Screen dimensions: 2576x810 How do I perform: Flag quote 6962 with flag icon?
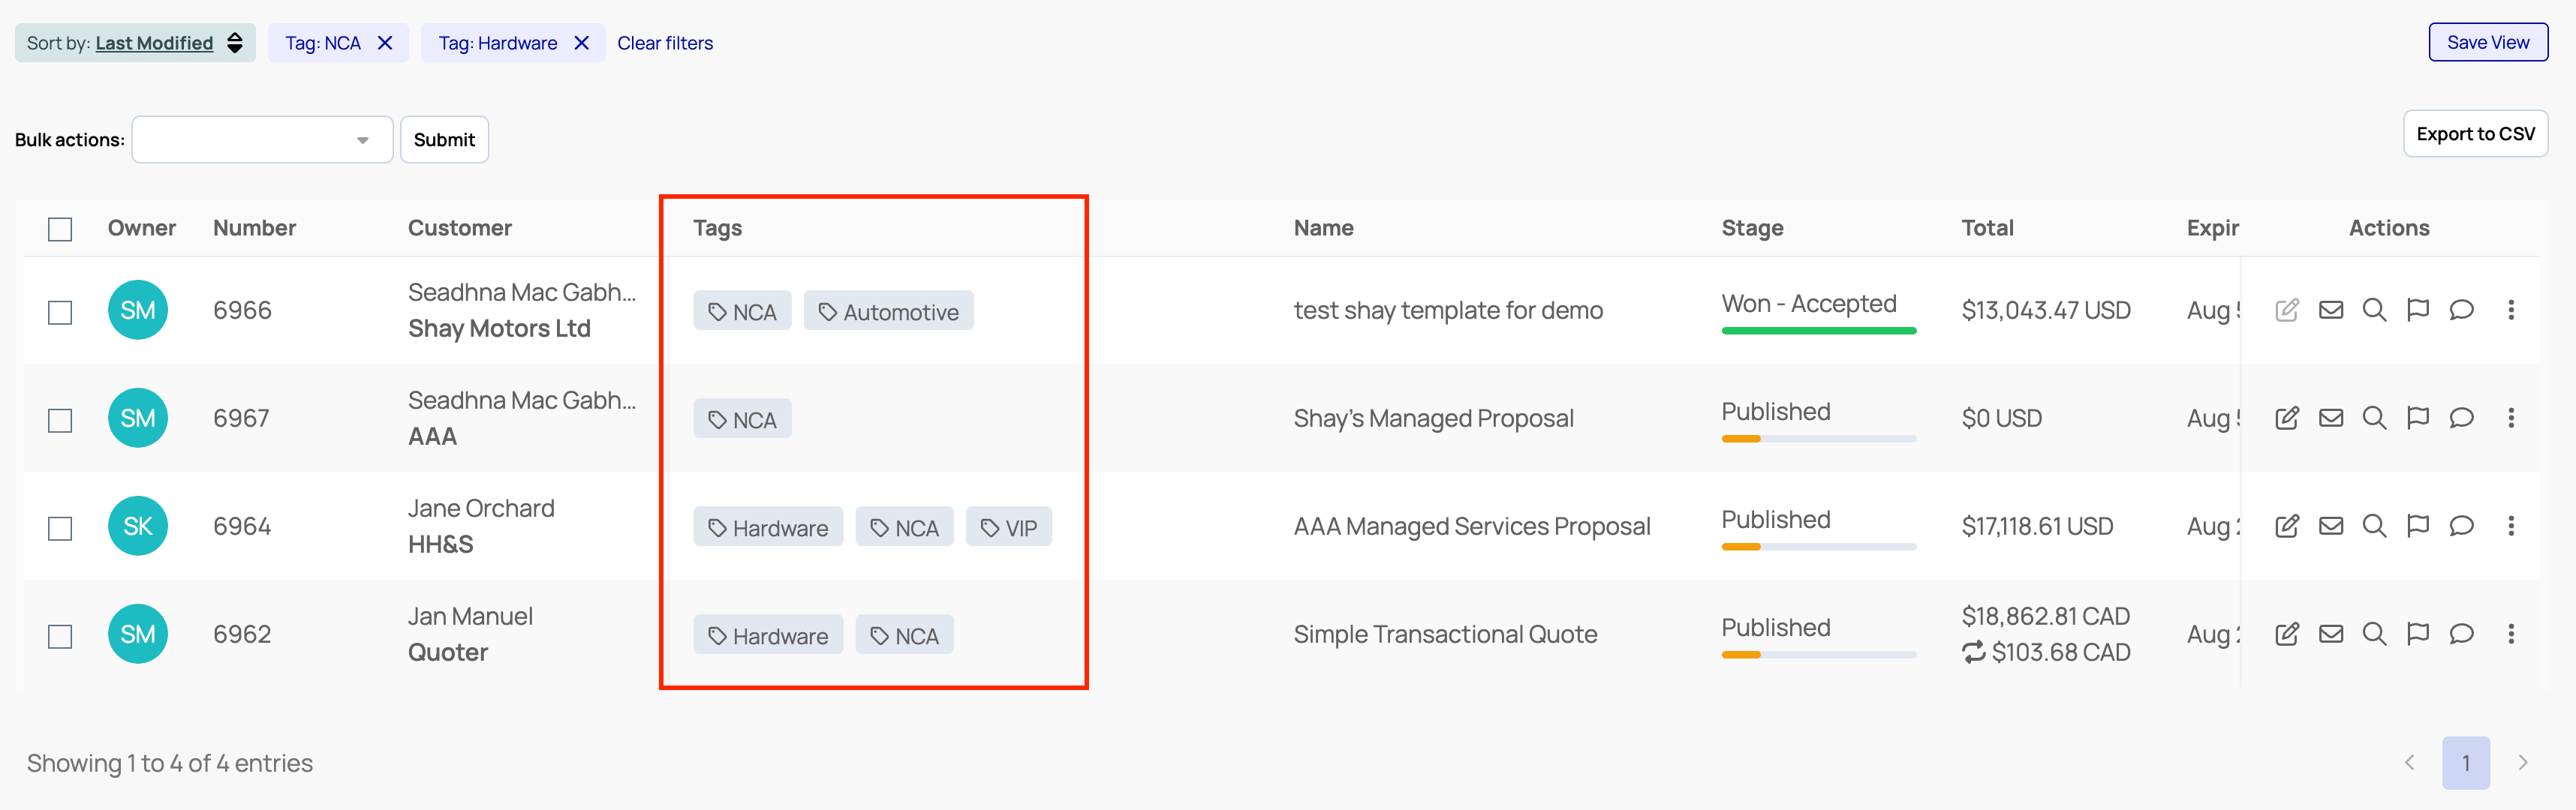[x=2418, y=633]
